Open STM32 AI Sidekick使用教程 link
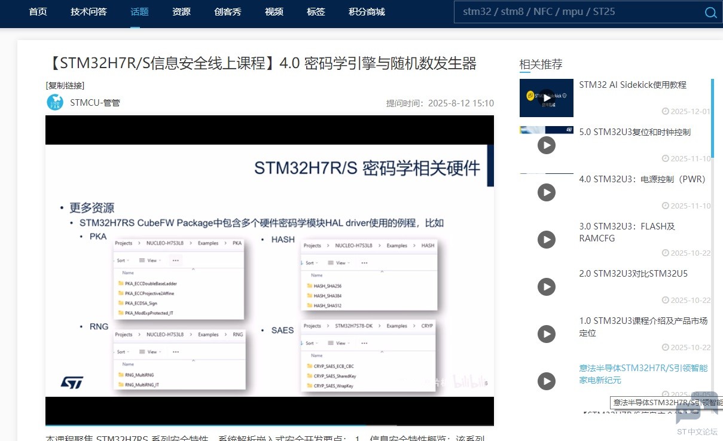 tap(633, 85)
